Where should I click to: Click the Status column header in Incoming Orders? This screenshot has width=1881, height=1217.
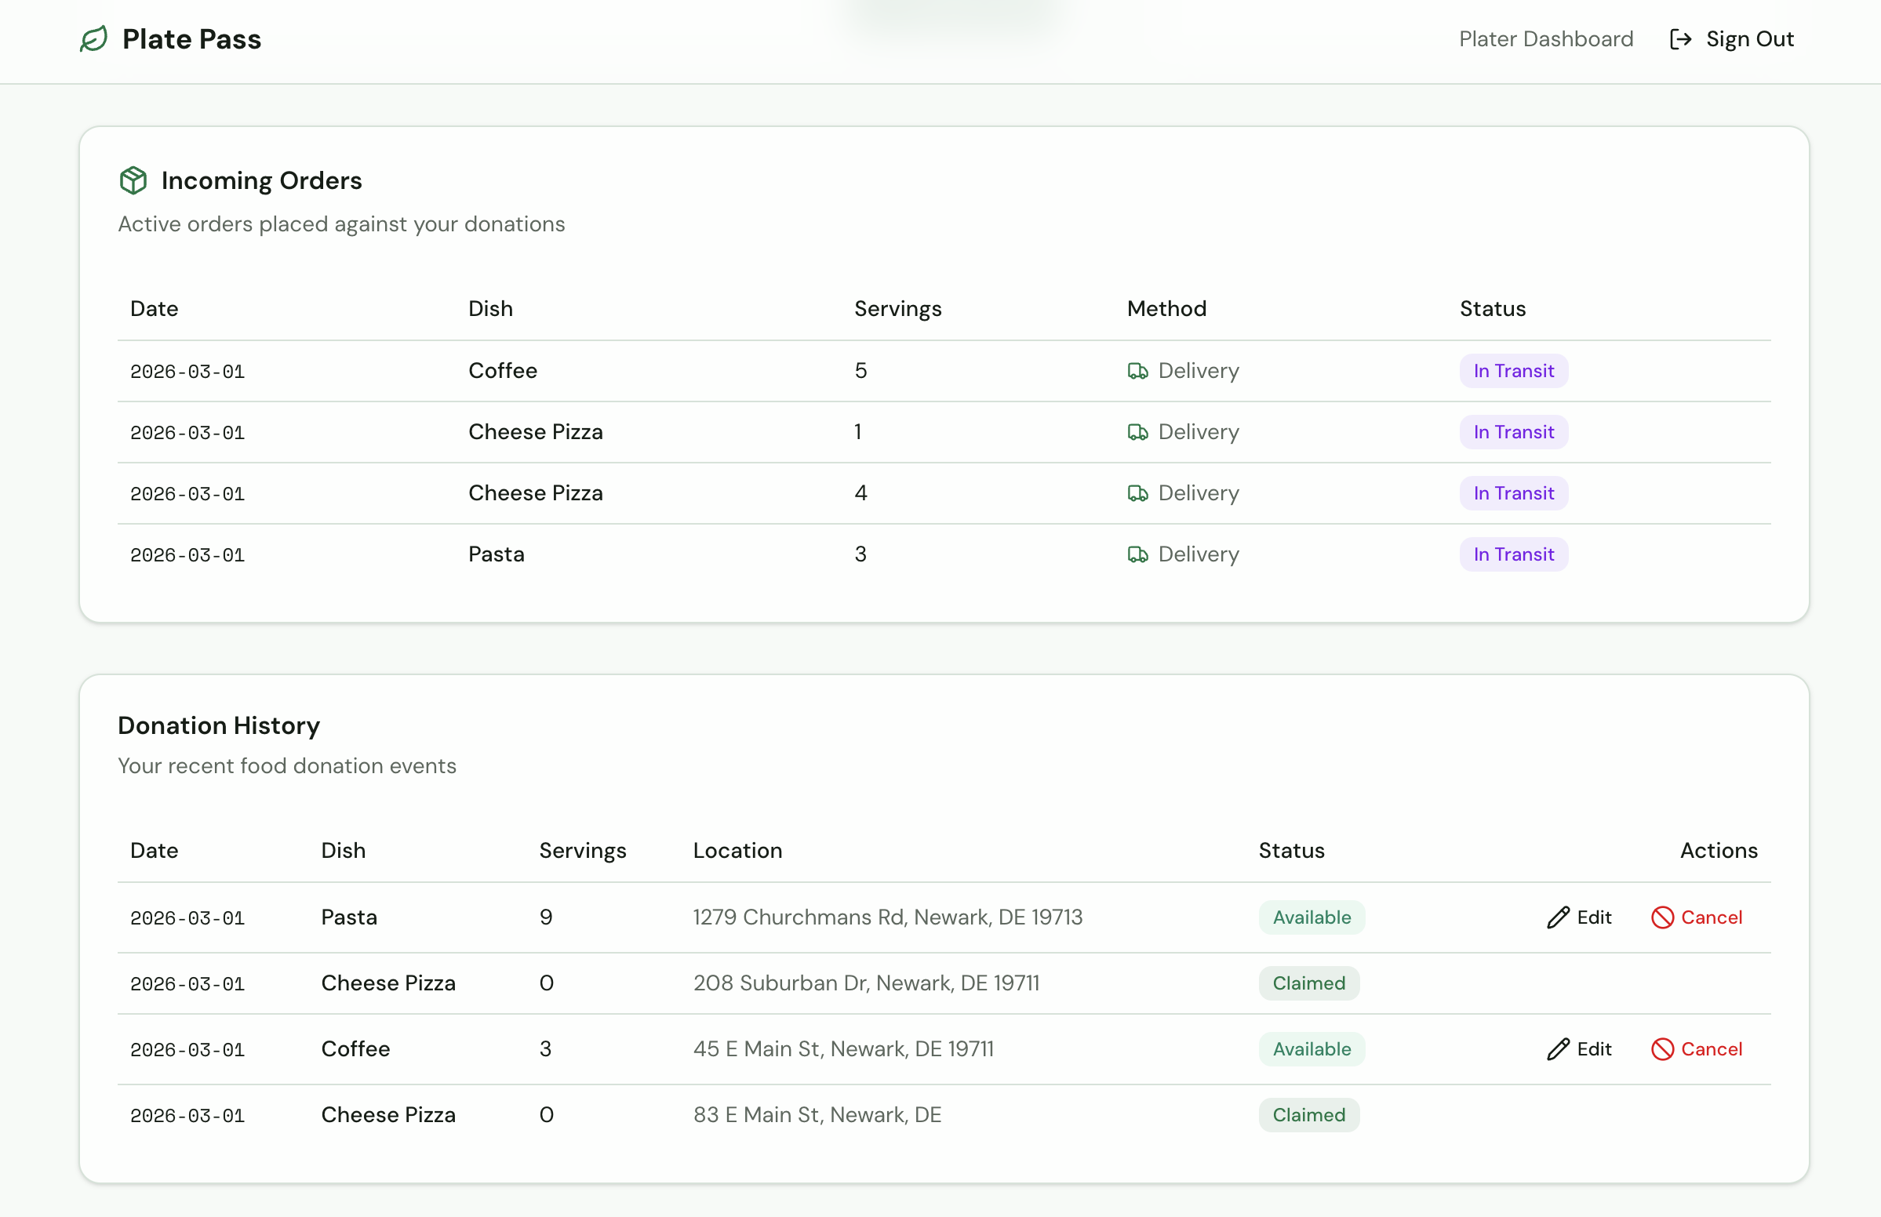click(1492, 309)
